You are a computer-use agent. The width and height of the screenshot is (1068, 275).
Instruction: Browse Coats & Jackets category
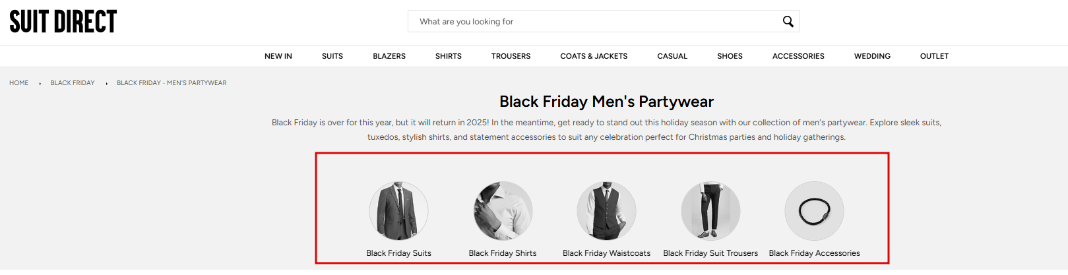(594, 56)
